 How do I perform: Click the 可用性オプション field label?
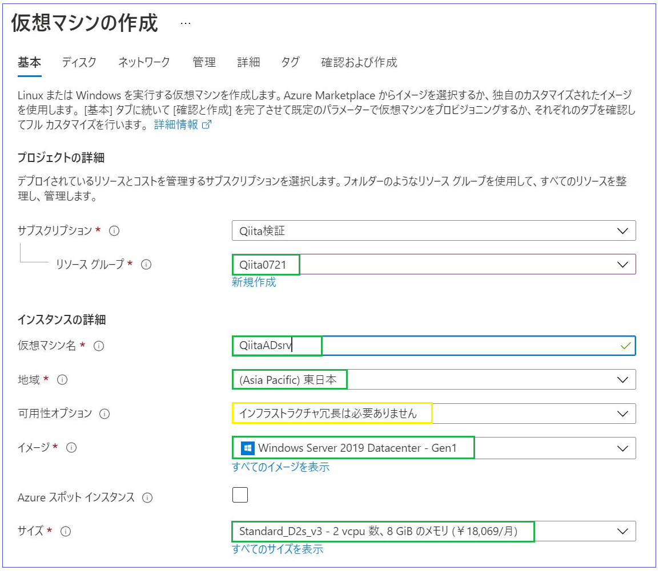tap(55, 414)
